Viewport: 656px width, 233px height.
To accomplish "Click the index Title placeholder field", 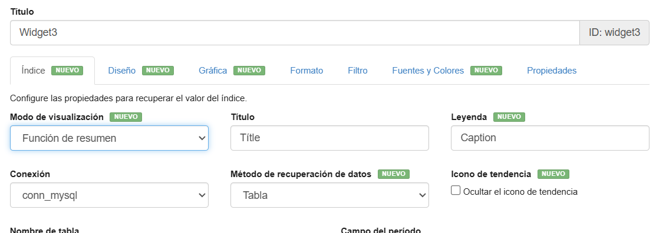I will coord(329,138).
